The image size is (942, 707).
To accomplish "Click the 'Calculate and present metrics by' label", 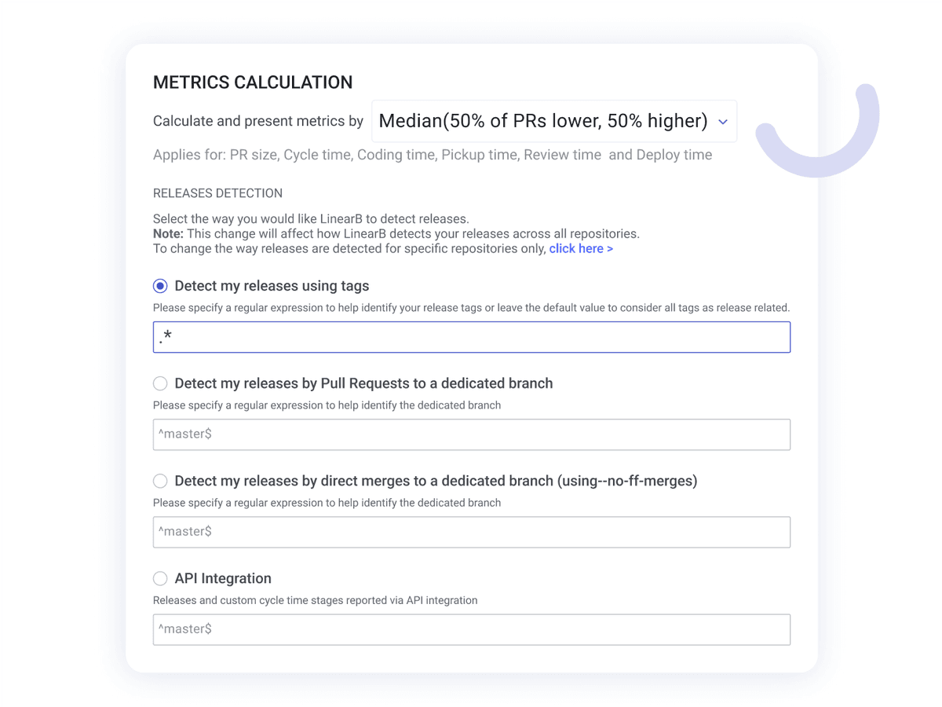I will 257,121.
